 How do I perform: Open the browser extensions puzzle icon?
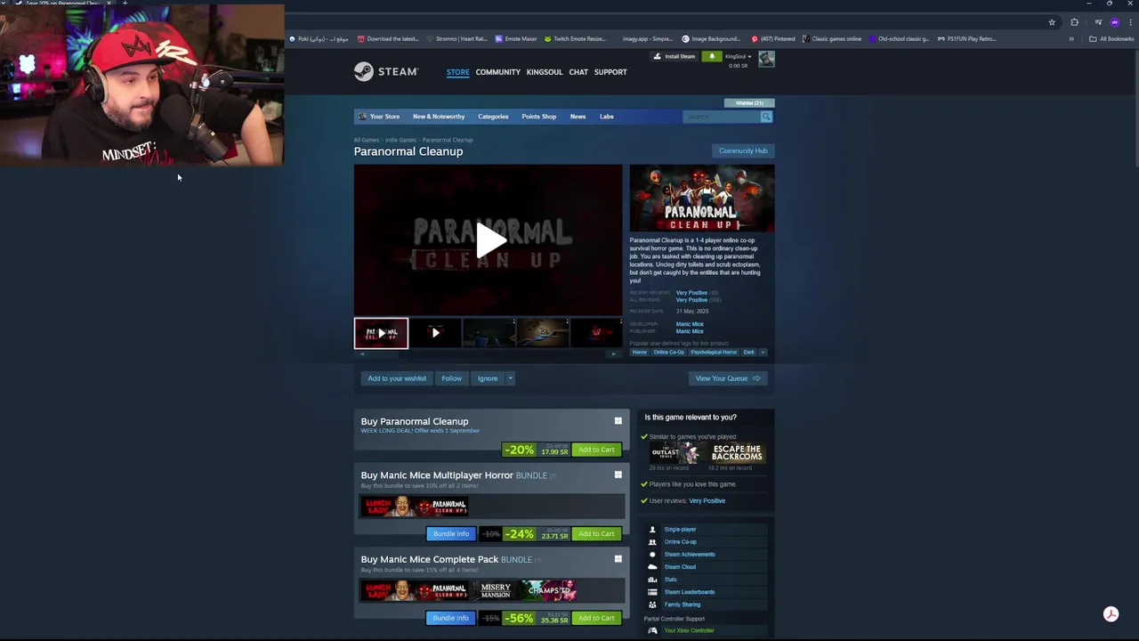pyautogui.click(x=1074, y=22)
